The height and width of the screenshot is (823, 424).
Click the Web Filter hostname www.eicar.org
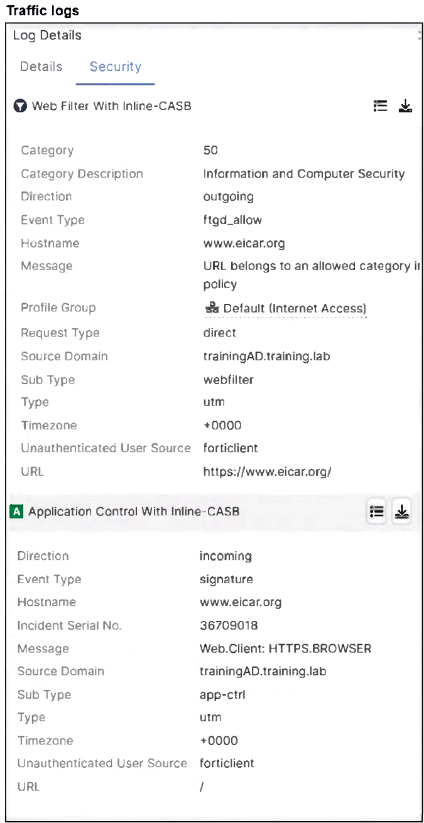244,243
